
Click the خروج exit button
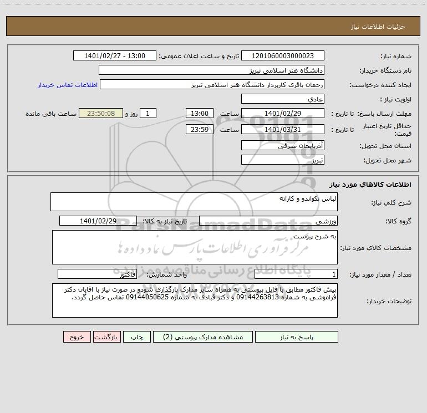[x=77, y=337]
